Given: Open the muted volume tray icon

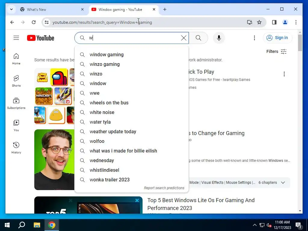Looking at the screenshot, I should coord(269,225).
